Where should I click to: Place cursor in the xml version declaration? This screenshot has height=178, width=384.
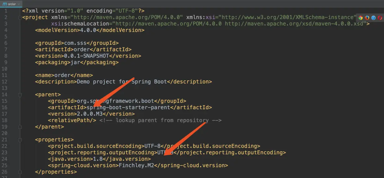click(x=83, y=11)
